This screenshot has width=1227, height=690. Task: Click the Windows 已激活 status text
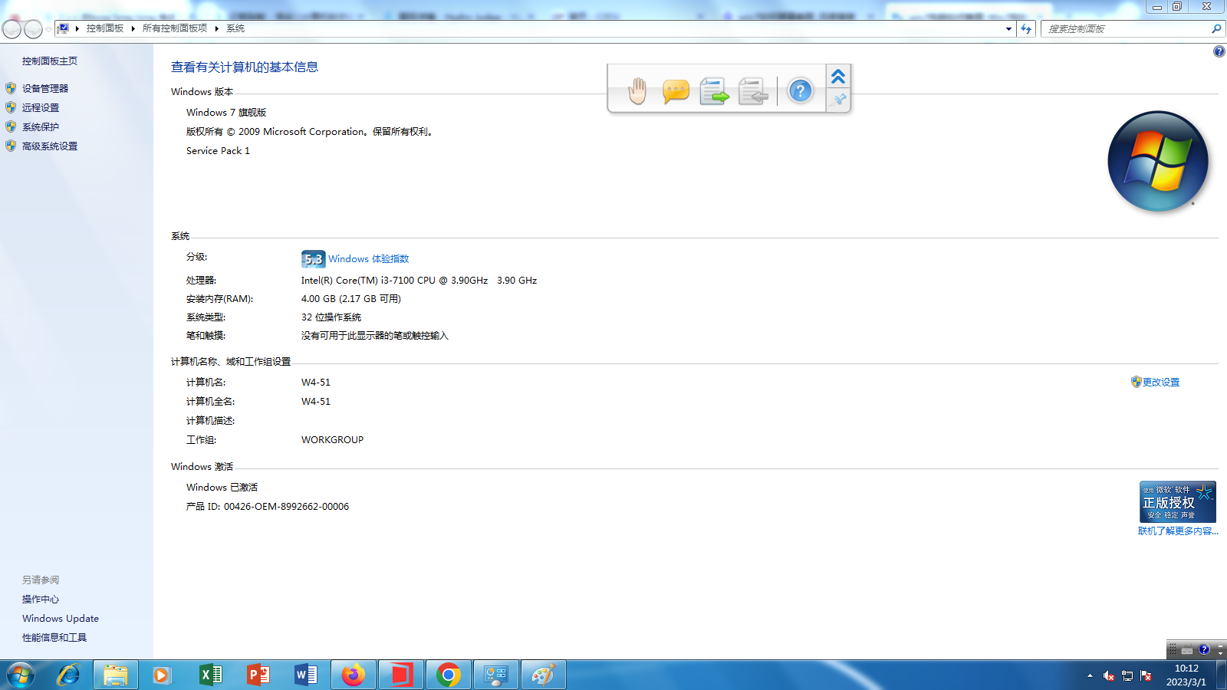pos(222,488)
